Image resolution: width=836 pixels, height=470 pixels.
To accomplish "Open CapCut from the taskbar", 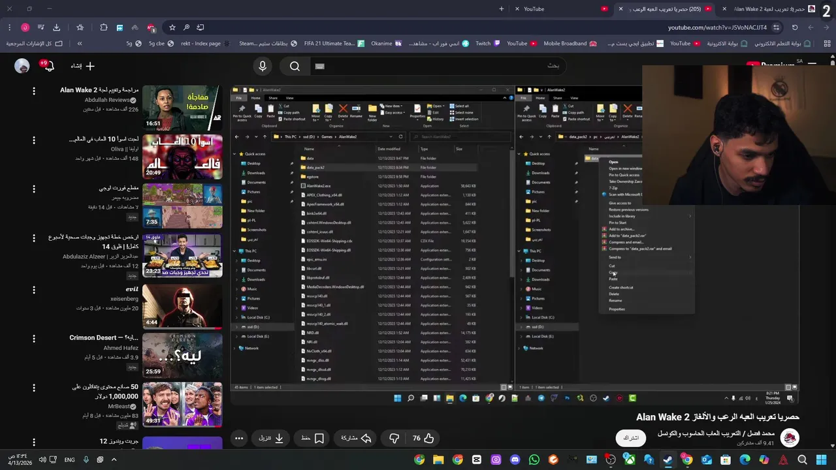I will pyautogui.click(x=477, y=460).
